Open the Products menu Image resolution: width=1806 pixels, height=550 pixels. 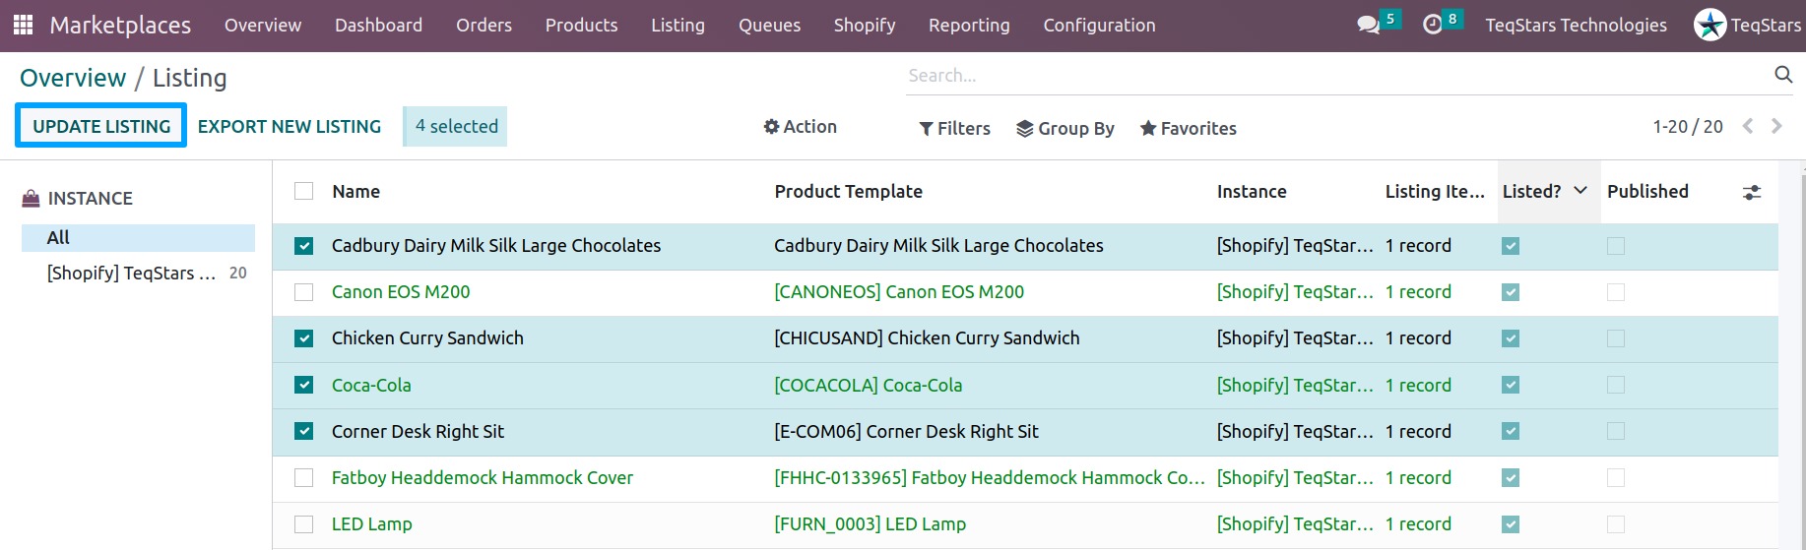581,25
